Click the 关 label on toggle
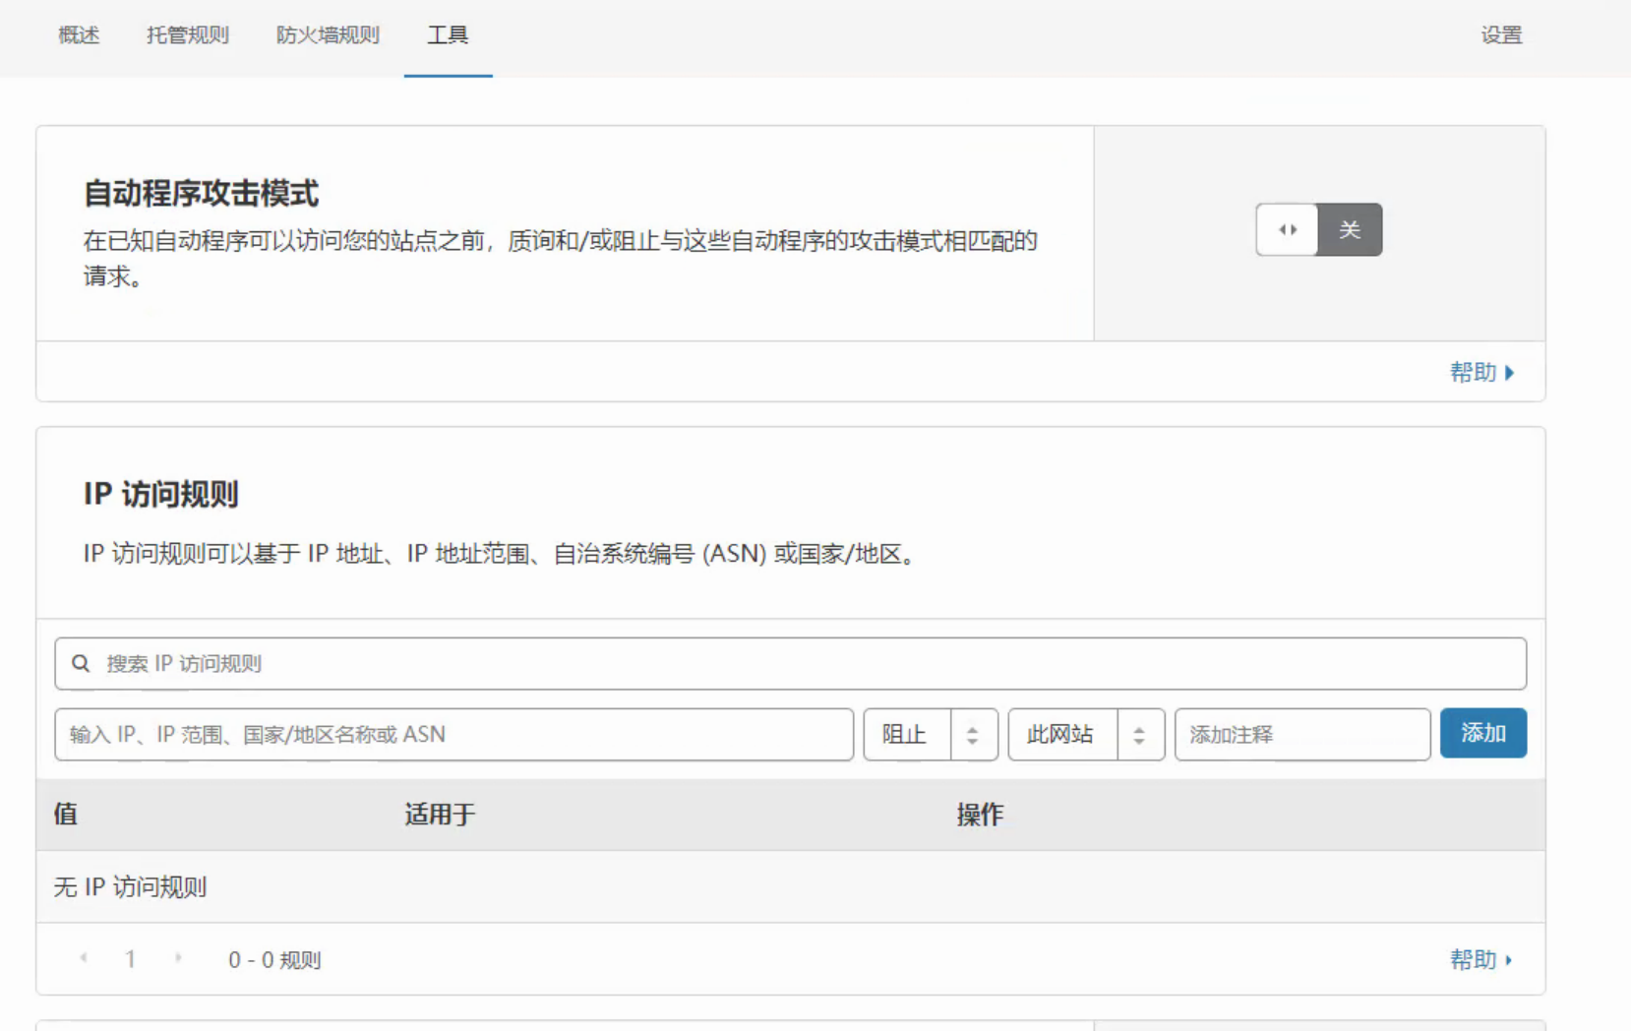Screen dimensions: 1631x1031 pos(1350,230)
